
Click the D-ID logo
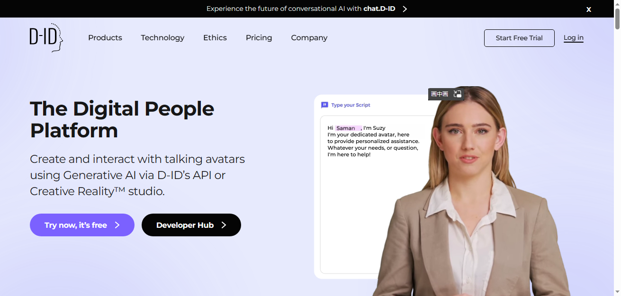[x=46, y=37]
